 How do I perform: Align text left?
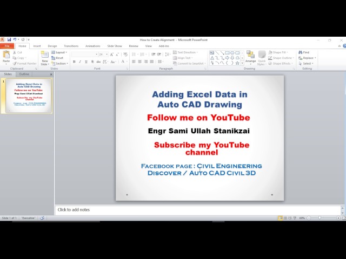click(134, 62)
